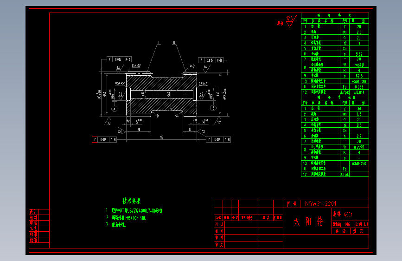Select technical note 2 mentioning HB270~310
Image resolution: width=402 pixels, height=261 pixels.
click(126, 218)
